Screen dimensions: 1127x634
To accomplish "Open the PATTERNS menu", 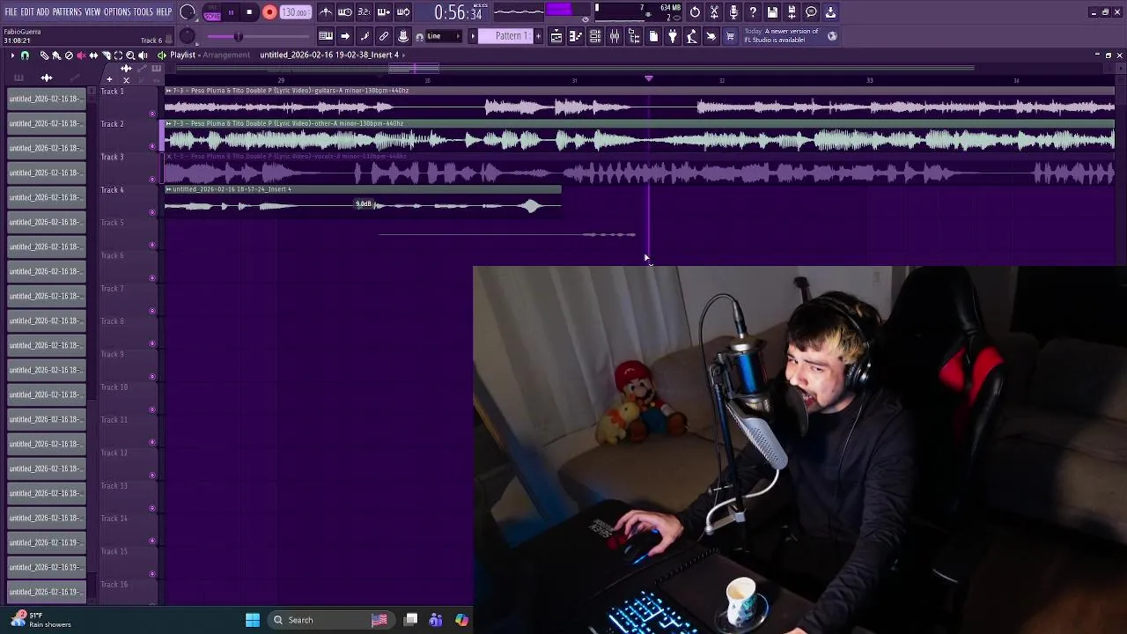I will click(67, 12).
